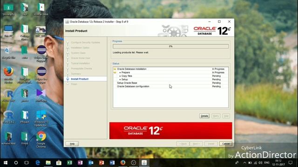The image size is (298, 167).
Task: Select the Prepare status row
Action: point(171,72)
